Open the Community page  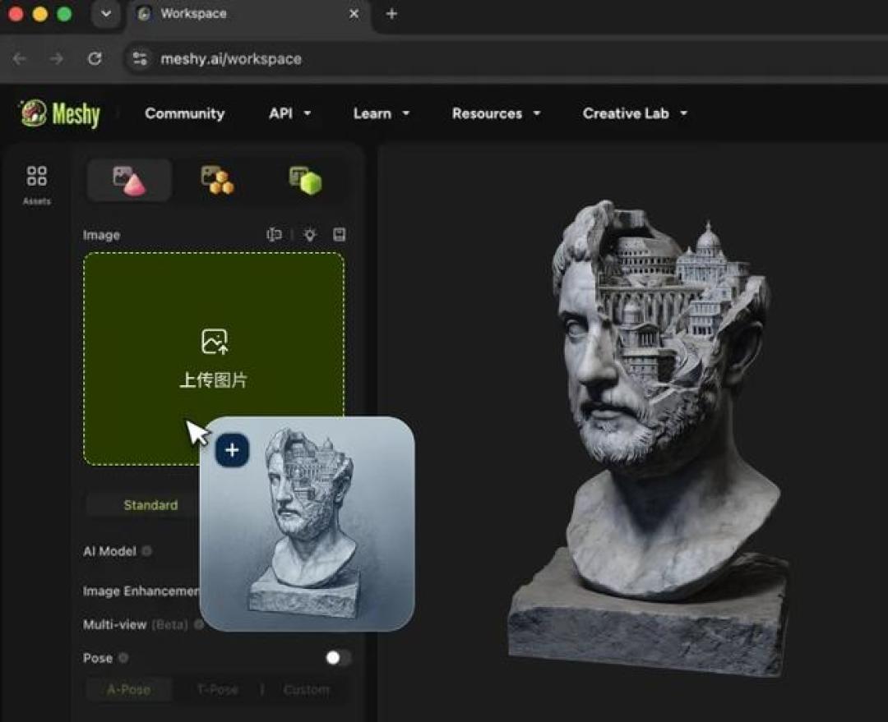click(x=185, y=113)
